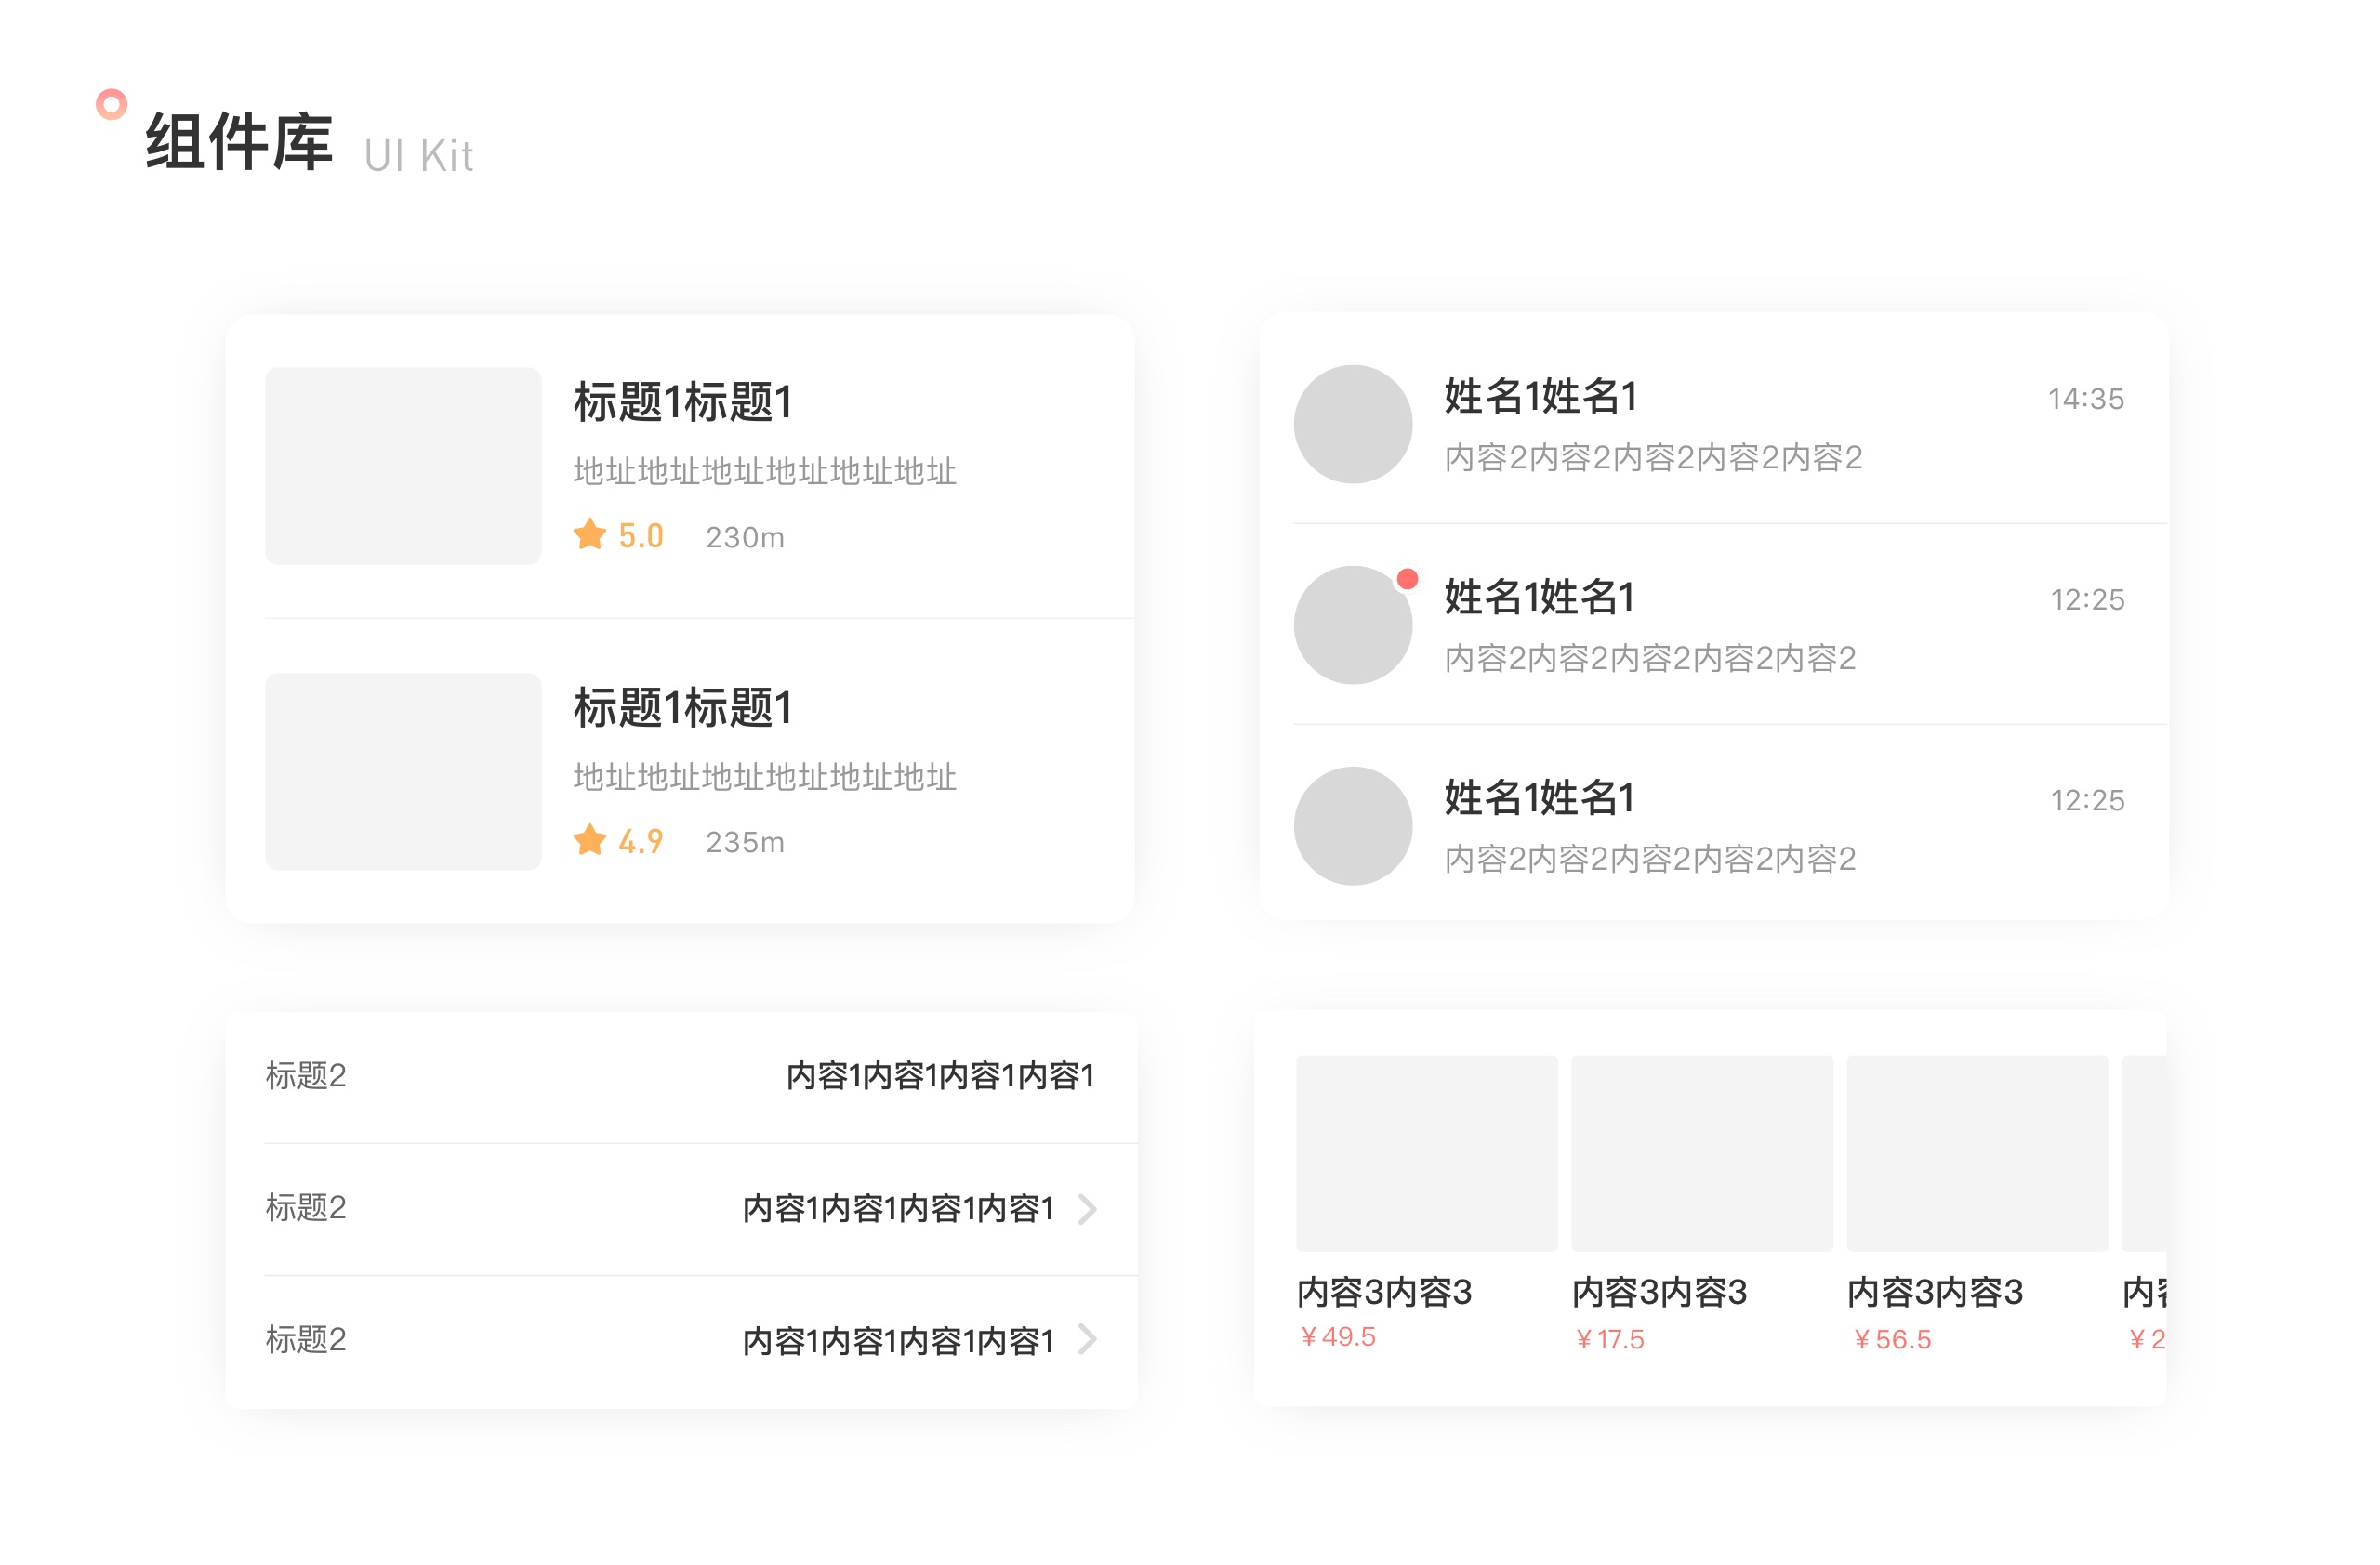
Task: Expand the chevron on third 标题2 row
Action: point(1088,1339)
